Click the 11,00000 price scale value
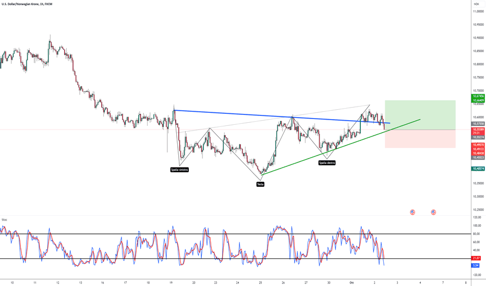This screenshot has height=286, width=486. pyautogui.click(x=478, y=11)
